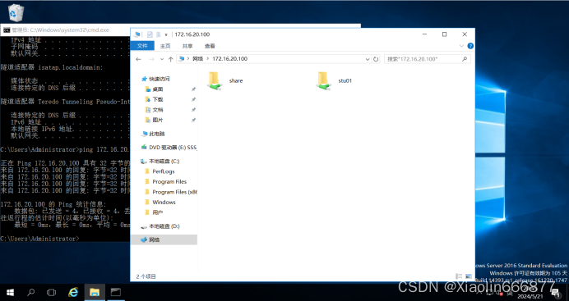Screen dimensions: 569x301
Task: Click the 网络 breadcrumb in address bar
Action: [x=198, y=59]
